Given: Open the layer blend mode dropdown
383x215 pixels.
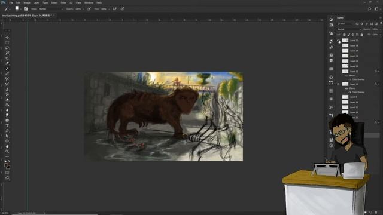Looking at the screenshot, I should [349, 29].
